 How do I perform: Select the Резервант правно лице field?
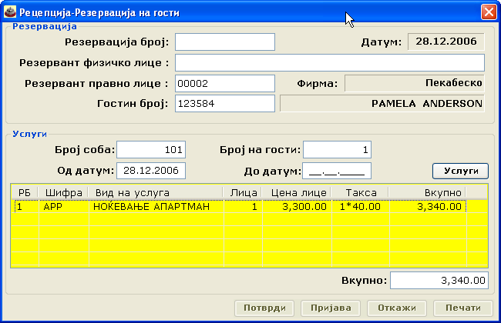point(225,83)
